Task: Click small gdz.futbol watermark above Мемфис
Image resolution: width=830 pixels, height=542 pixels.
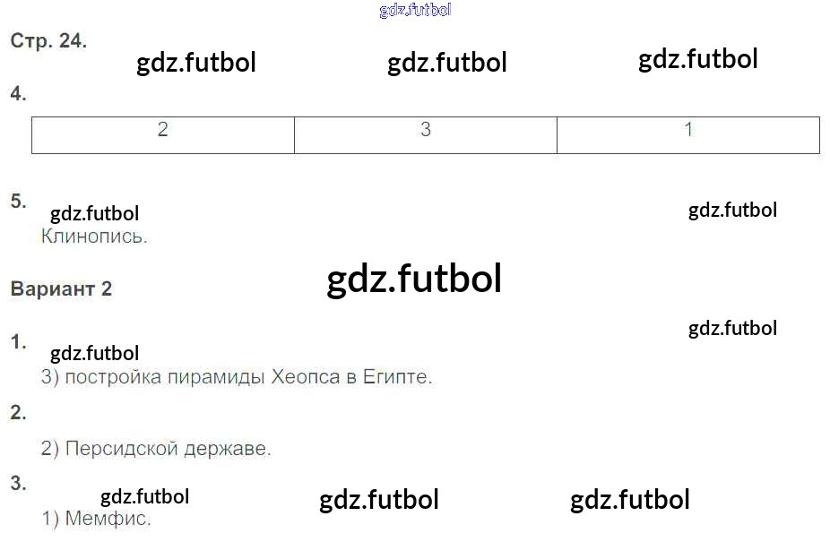Action: pyautogui.click(x=144, y=496)
